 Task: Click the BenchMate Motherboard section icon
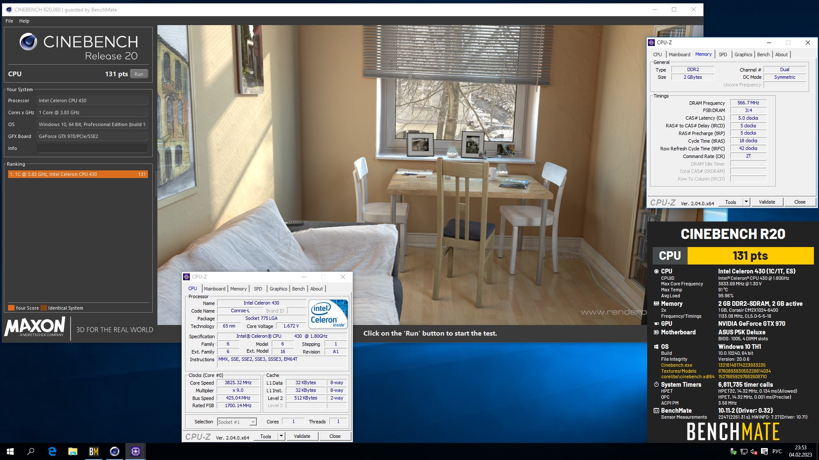(x=656, y=332)
